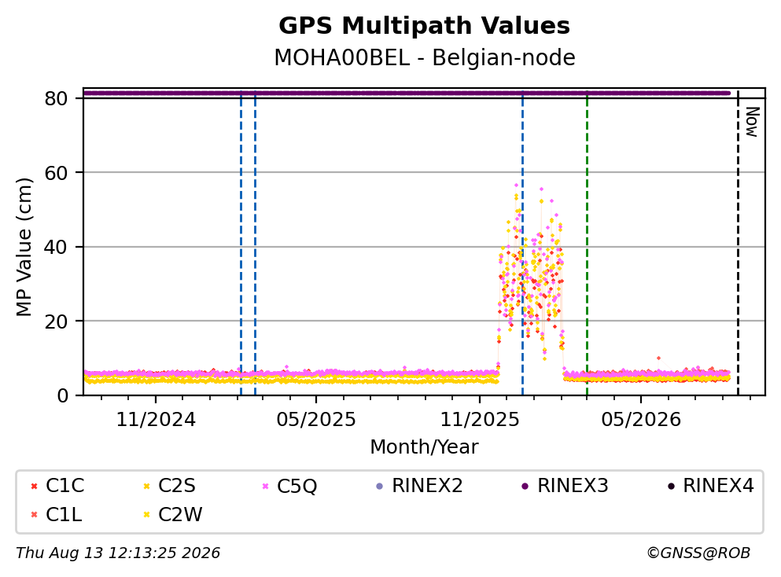Click the GPS Multipath Values title

(425, 25)
